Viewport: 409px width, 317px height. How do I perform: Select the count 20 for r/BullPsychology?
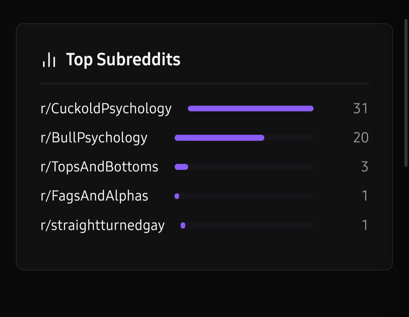(x=361, y=138)
